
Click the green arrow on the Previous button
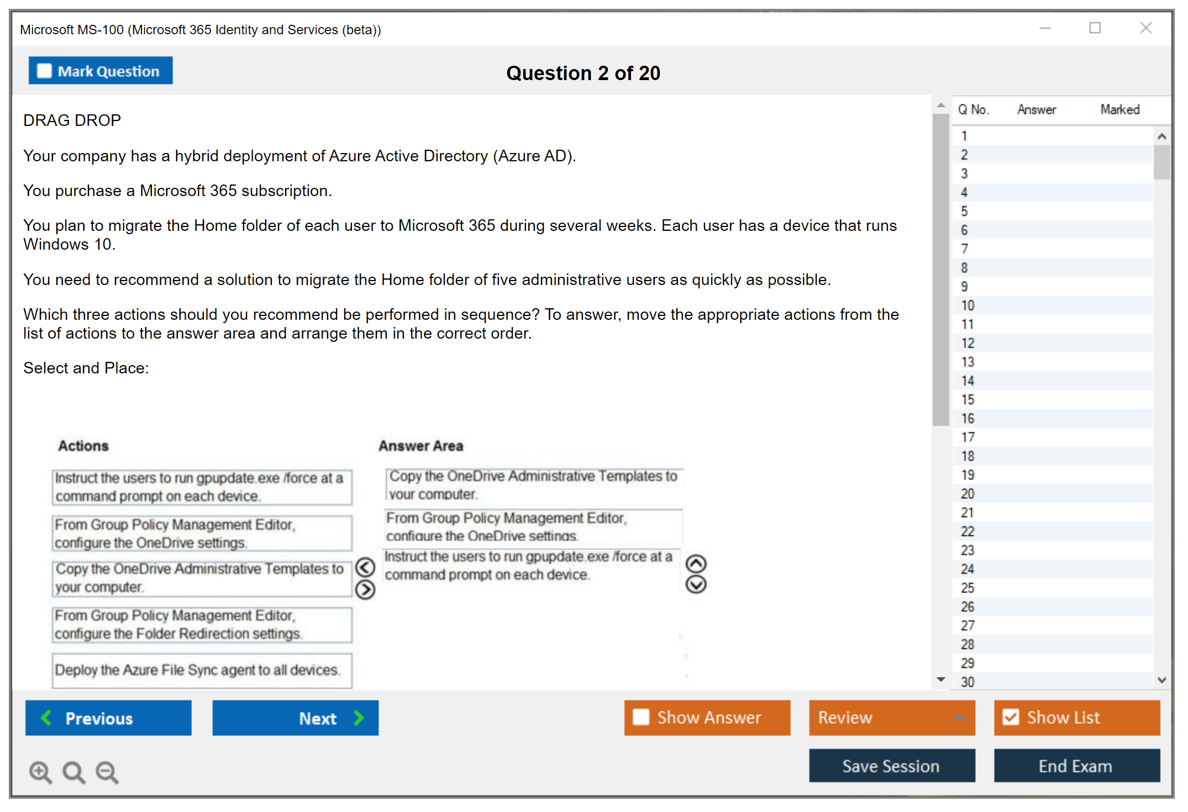pyautogui.click(x=46, y=718)
